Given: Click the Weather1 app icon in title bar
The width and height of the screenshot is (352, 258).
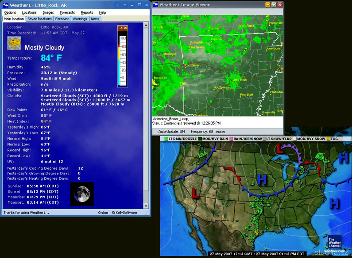Looking at the screenshot, I should click(5, 5).
